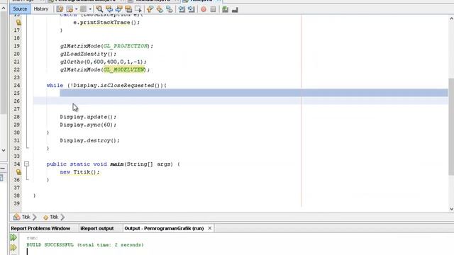454x255 pixels.
Task: Click highlighted empty line 25
Action: pyautogui.click(x=254, y=93)
